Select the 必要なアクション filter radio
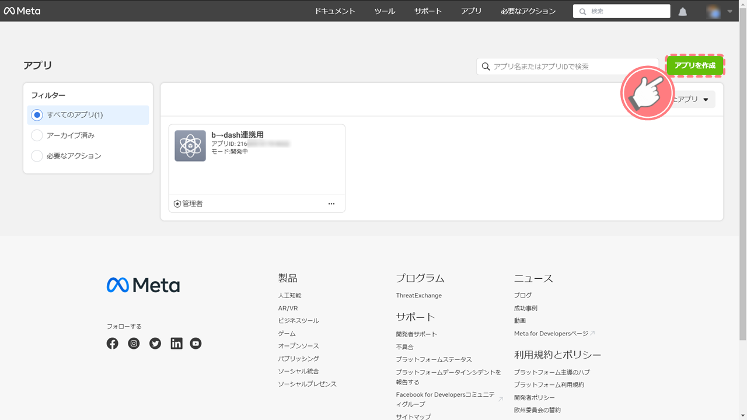 [x=37, y=156]
